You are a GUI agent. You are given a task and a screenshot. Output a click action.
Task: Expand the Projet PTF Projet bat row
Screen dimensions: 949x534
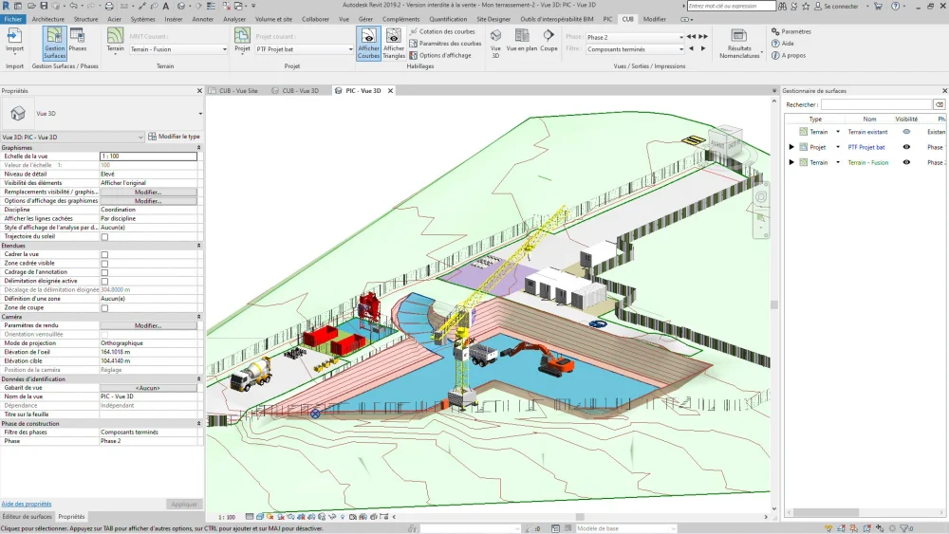point(791,147)
